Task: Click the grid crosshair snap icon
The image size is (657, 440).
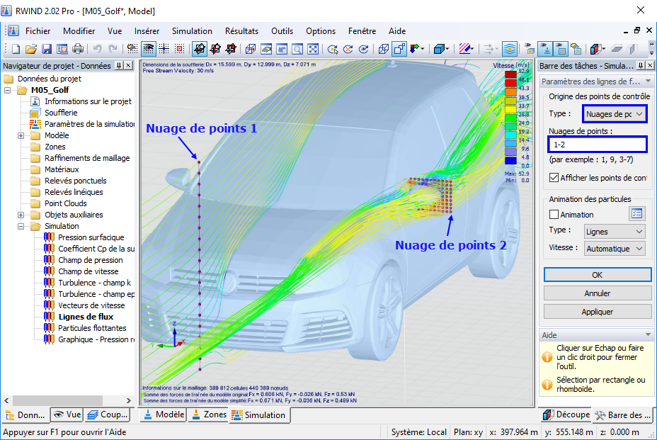Action: coord(164,49)
